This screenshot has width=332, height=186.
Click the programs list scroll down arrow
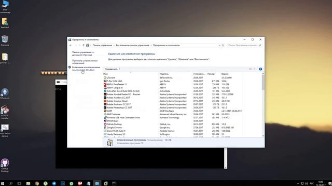(x=263, y=135)
